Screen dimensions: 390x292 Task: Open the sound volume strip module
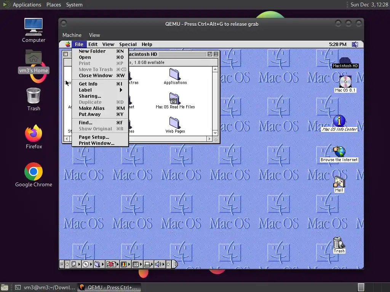click(x=160, y=264)
